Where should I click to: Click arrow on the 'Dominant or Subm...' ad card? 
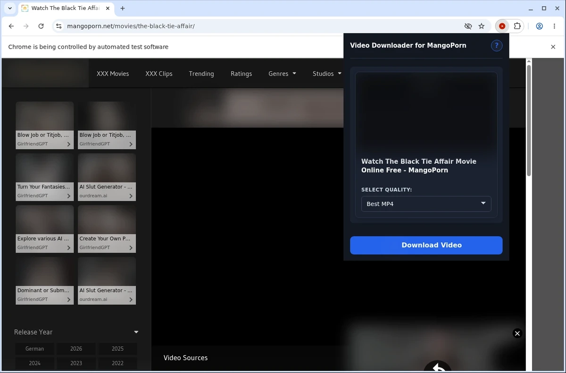tap(69, 300)
